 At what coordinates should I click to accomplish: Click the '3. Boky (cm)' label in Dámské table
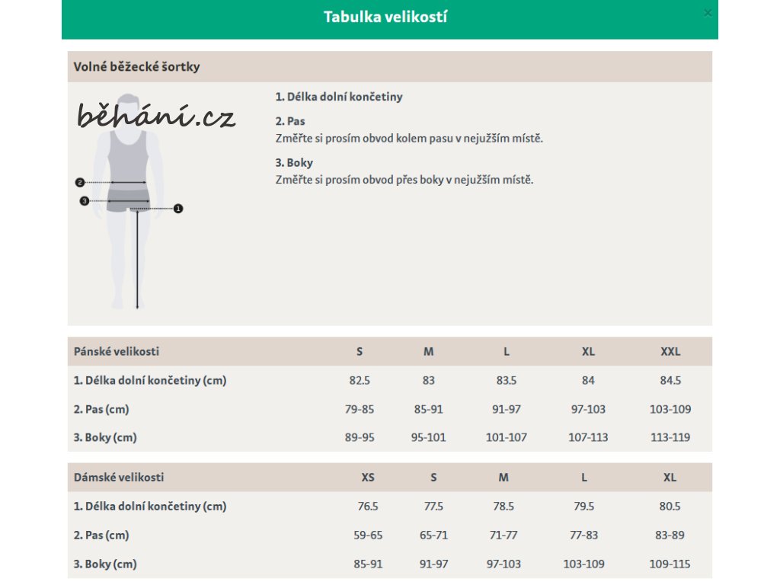tap(105, 564)
